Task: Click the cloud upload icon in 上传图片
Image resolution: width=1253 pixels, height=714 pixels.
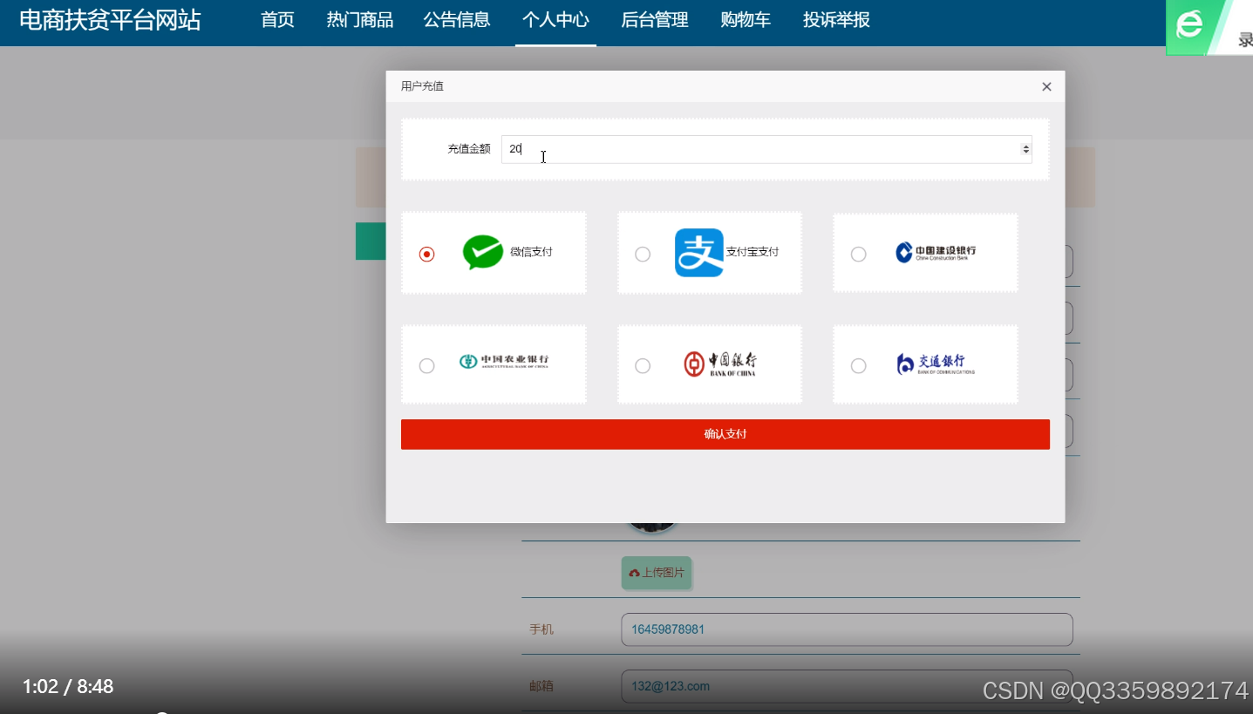Action: tap(634, 574)
